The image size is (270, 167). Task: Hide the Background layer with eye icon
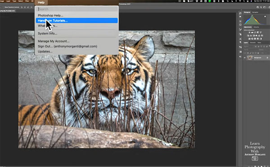(244, 58)
